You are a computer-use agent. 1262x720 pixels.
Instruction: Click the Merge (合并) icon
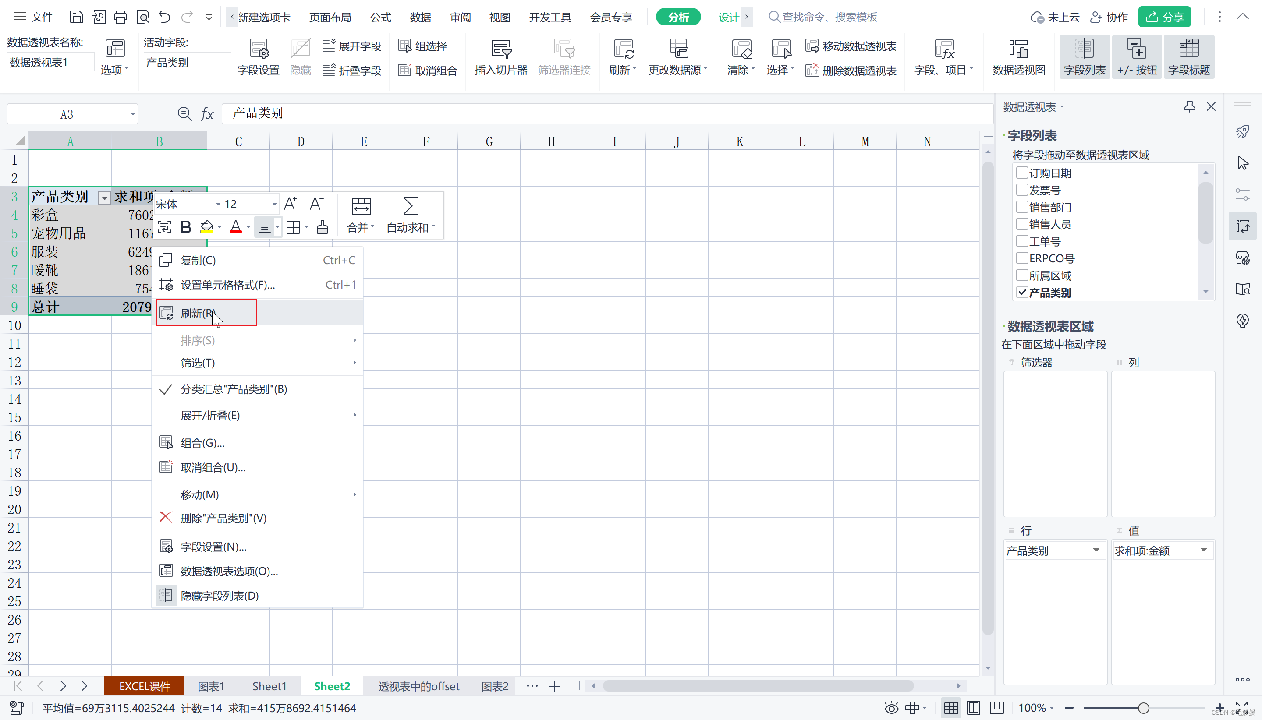361,206
